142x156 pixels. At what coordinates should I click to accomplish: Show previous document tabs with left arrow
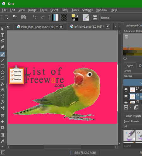pos(115,26)
